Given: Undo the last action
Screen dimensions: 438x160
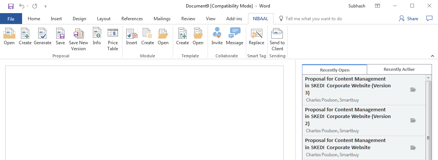Looking at the screenshot, I should pos(22,6).
